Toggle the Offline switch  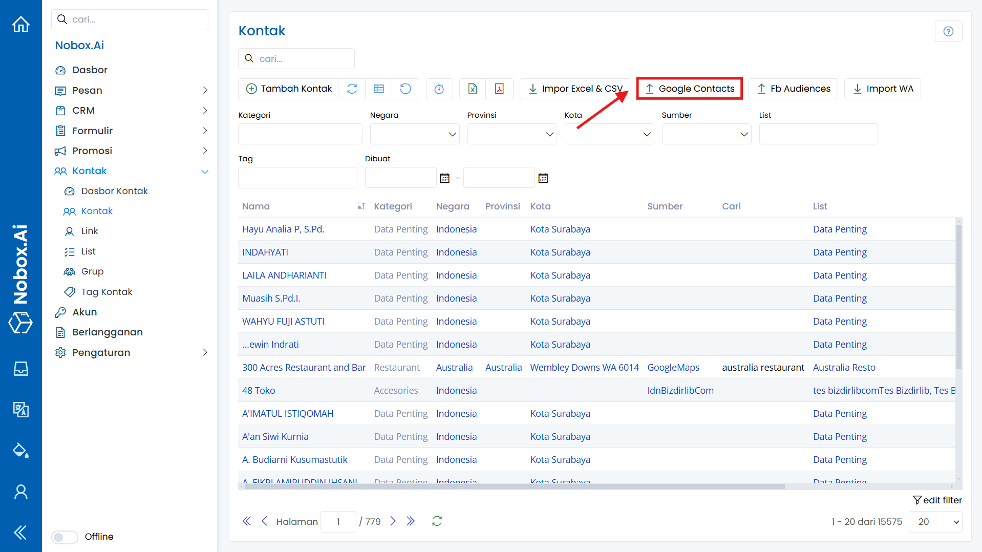click(x=64, y=537)
